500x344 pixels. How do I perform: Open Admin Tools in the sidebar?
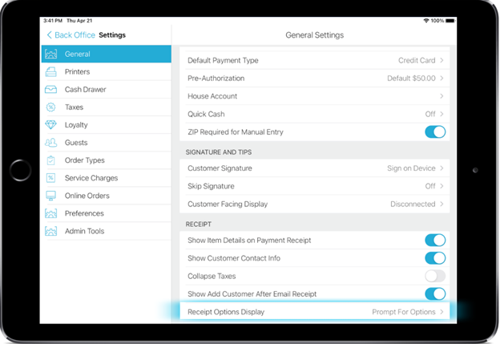click(x=84, y=231)
